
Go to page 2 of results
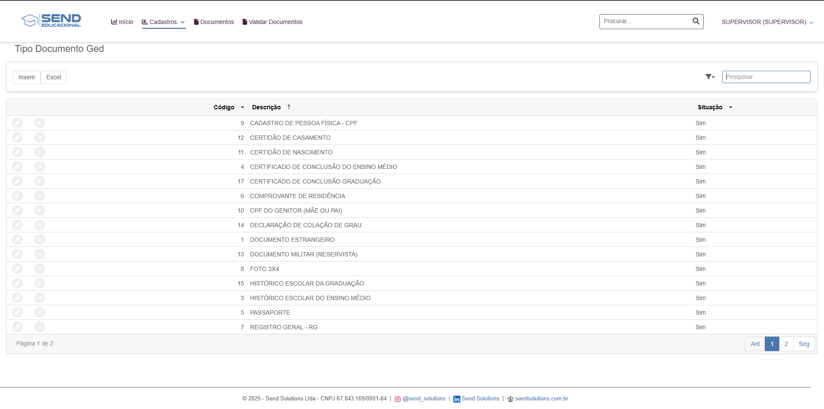(786, 344)
